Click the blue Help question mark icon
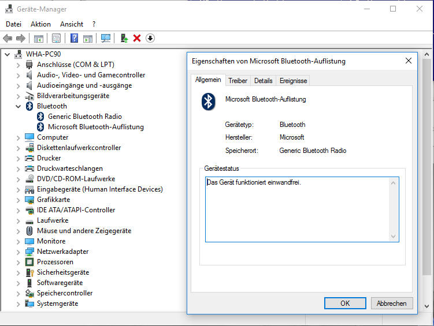Screen dimensions: 434x326 74,38
